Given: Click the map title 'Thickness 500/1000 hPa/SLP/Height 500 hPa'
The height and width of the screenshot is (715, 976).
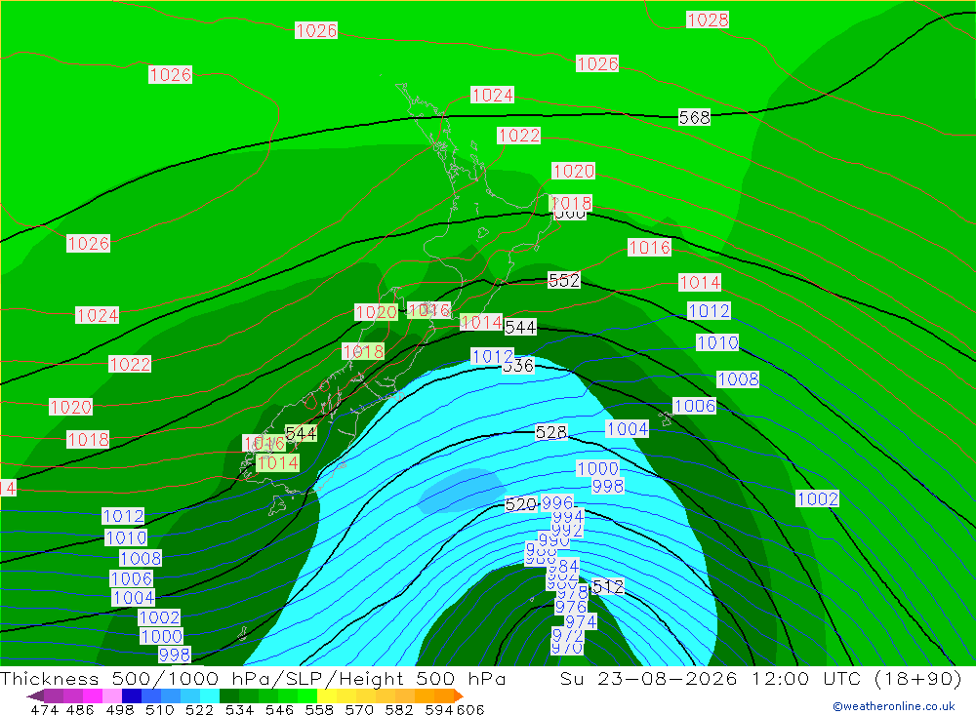Looking at the screenshot, I should click(253, 678).
